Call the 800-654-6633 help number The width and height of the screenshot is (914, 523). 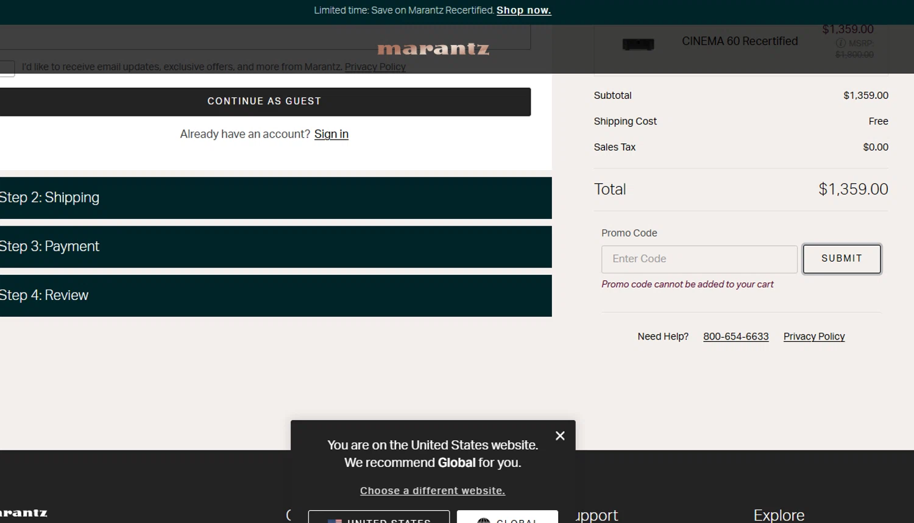(735, 336)
